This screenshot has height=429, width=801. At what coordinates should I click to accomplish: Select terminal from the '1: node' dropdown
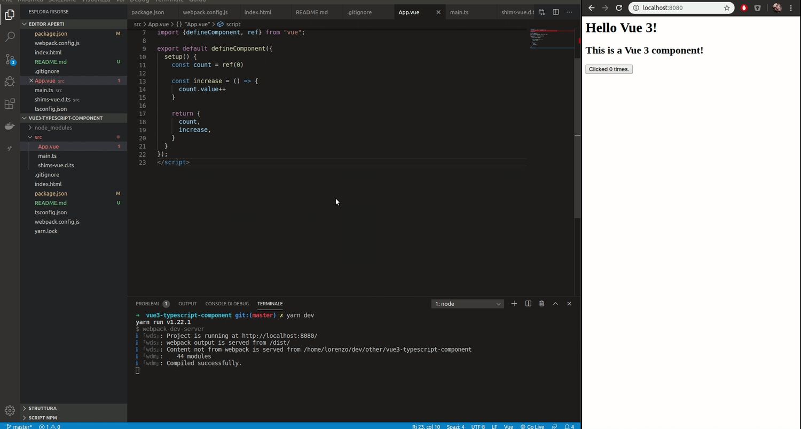point(467,304)
